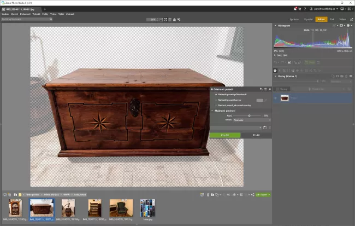Click the green Použít button
Viewport: 355px width, 226px height.
225,135
